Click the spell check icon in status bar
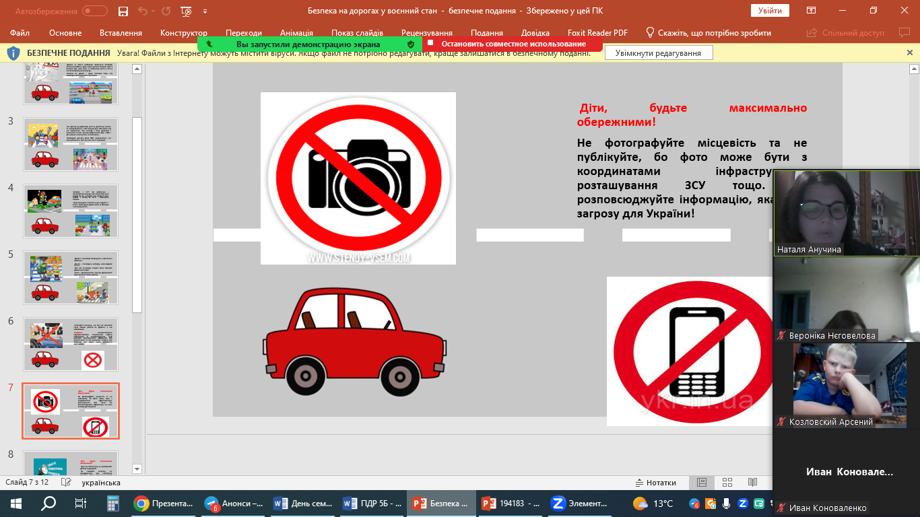Viewport: 920px width, 517px height. (x=65, y=483)
